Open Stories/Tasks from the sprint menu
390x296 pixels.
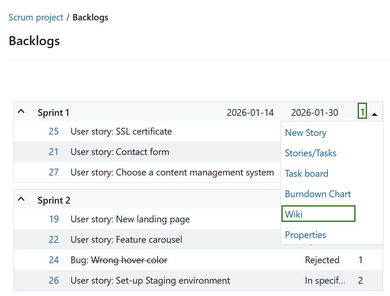[310, 153]
